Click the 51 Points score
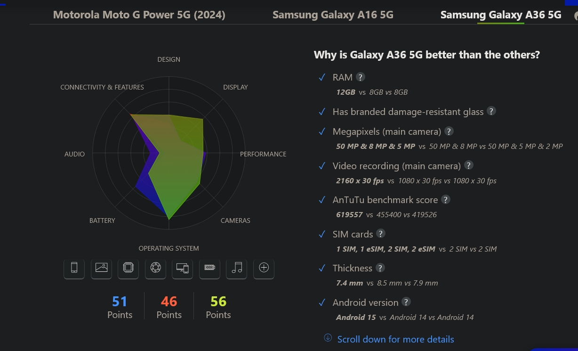This screenshot has width=578, height=351. [x=120, y=307]
